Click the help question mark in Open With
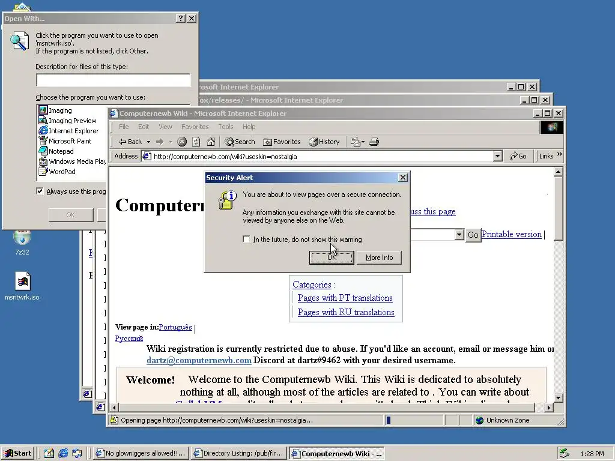 180,19
